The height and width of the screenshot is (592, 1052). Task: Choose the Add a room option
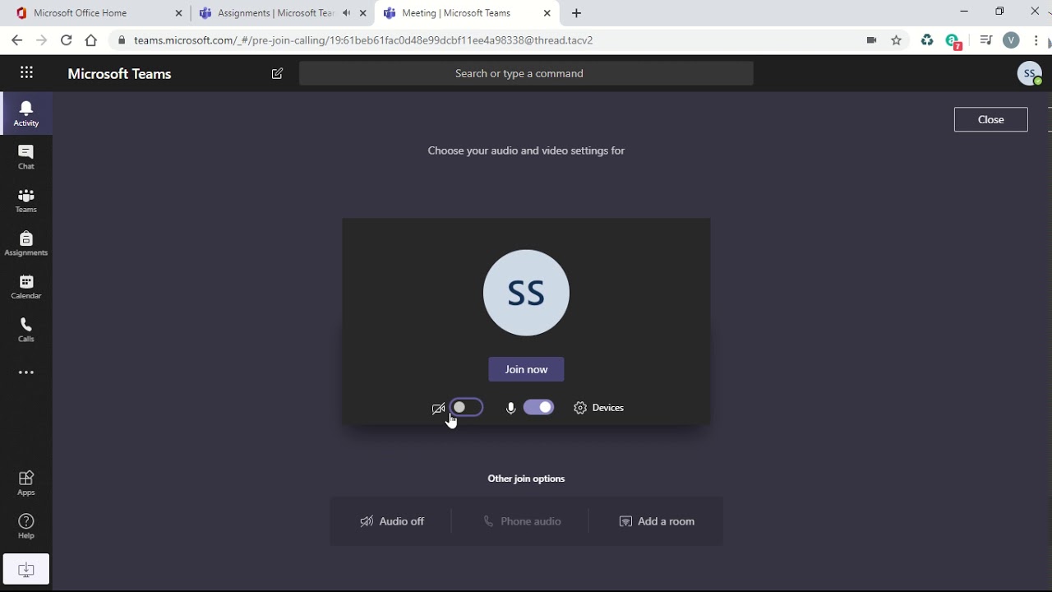pyautogui.click(x=656, y=521)
